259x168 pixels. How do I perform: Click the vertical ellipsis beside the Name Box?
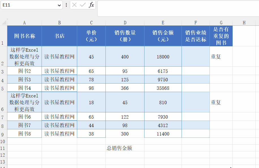(66, 5)
